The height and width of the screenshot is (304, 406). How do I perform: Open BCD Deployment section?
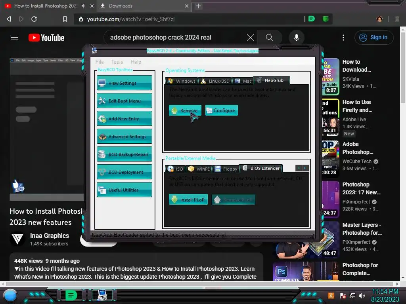tap(124, 172)
